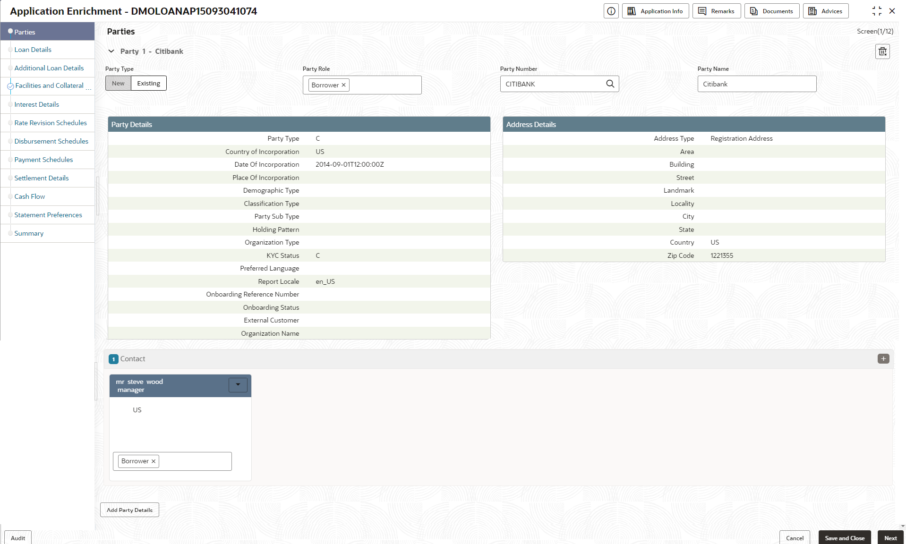The width and height of the screenshot is (906, 544).
Task: Click the information circle icon
Action: click(611, 11)
